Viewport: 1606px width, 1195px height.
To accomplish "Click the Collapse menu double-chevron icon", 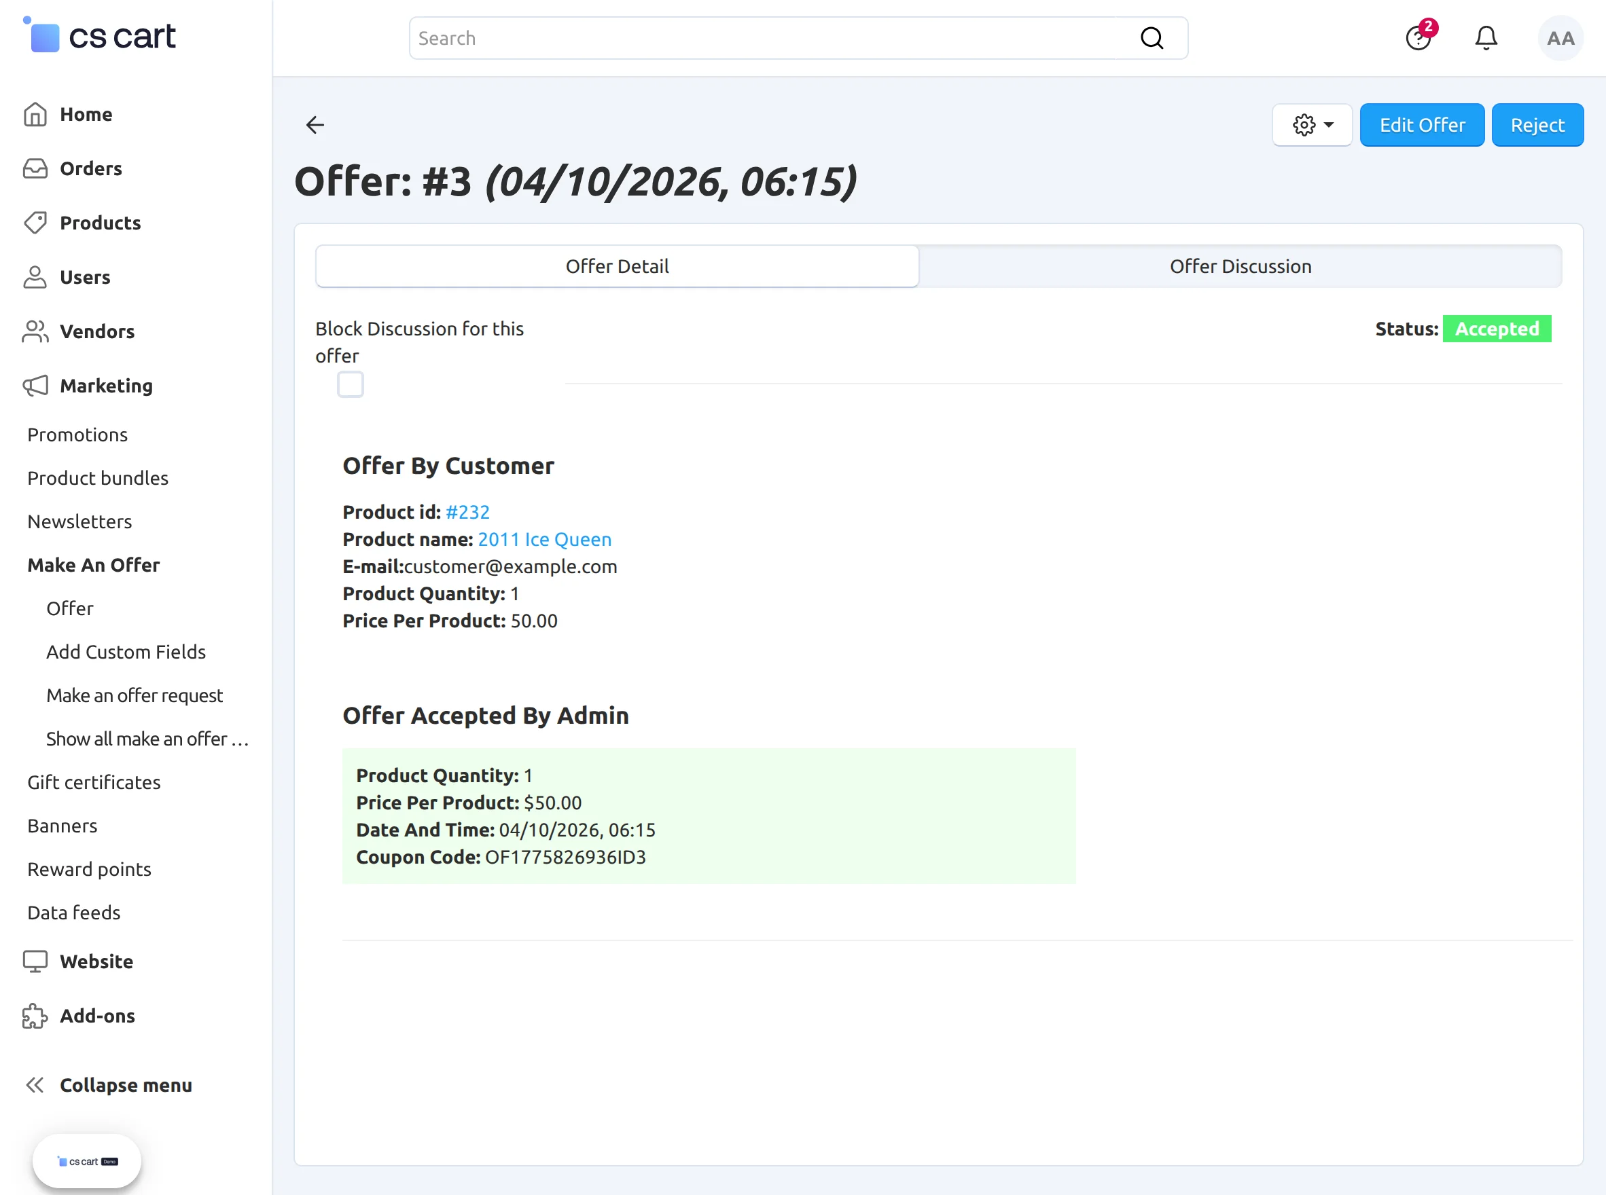I will coord(35,1085).
